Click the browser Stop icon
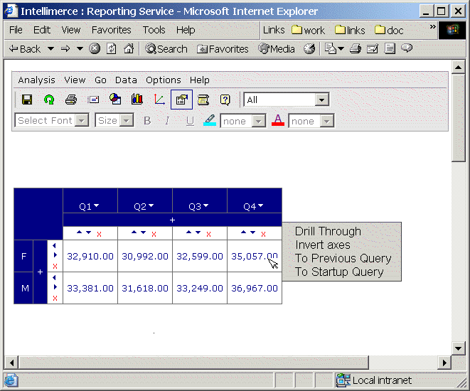Image resolution: width=470 pixels, height=391 pixels. click(x=95, y=48)
